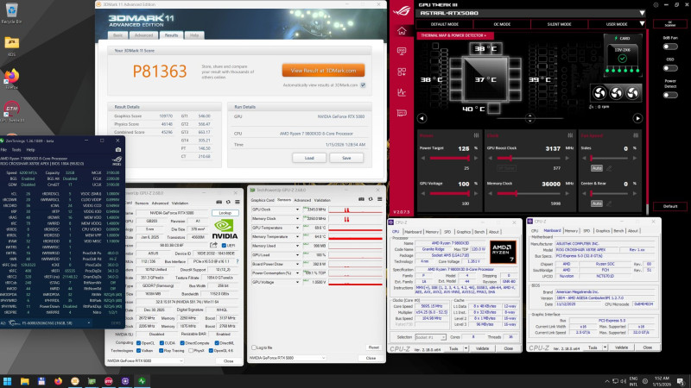This screenshot has height=388, width=691.
Task: Switch to the Basic tab in 3DMark 11
Action: [x=117, y=35]
